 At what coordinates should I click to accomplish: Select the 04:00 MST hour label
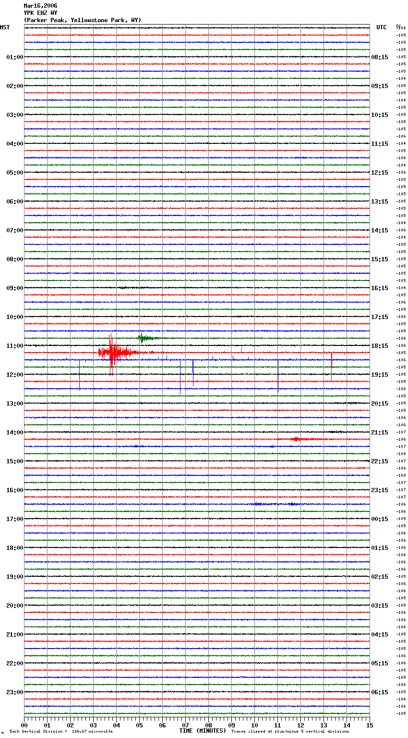[x=14, y=144]
